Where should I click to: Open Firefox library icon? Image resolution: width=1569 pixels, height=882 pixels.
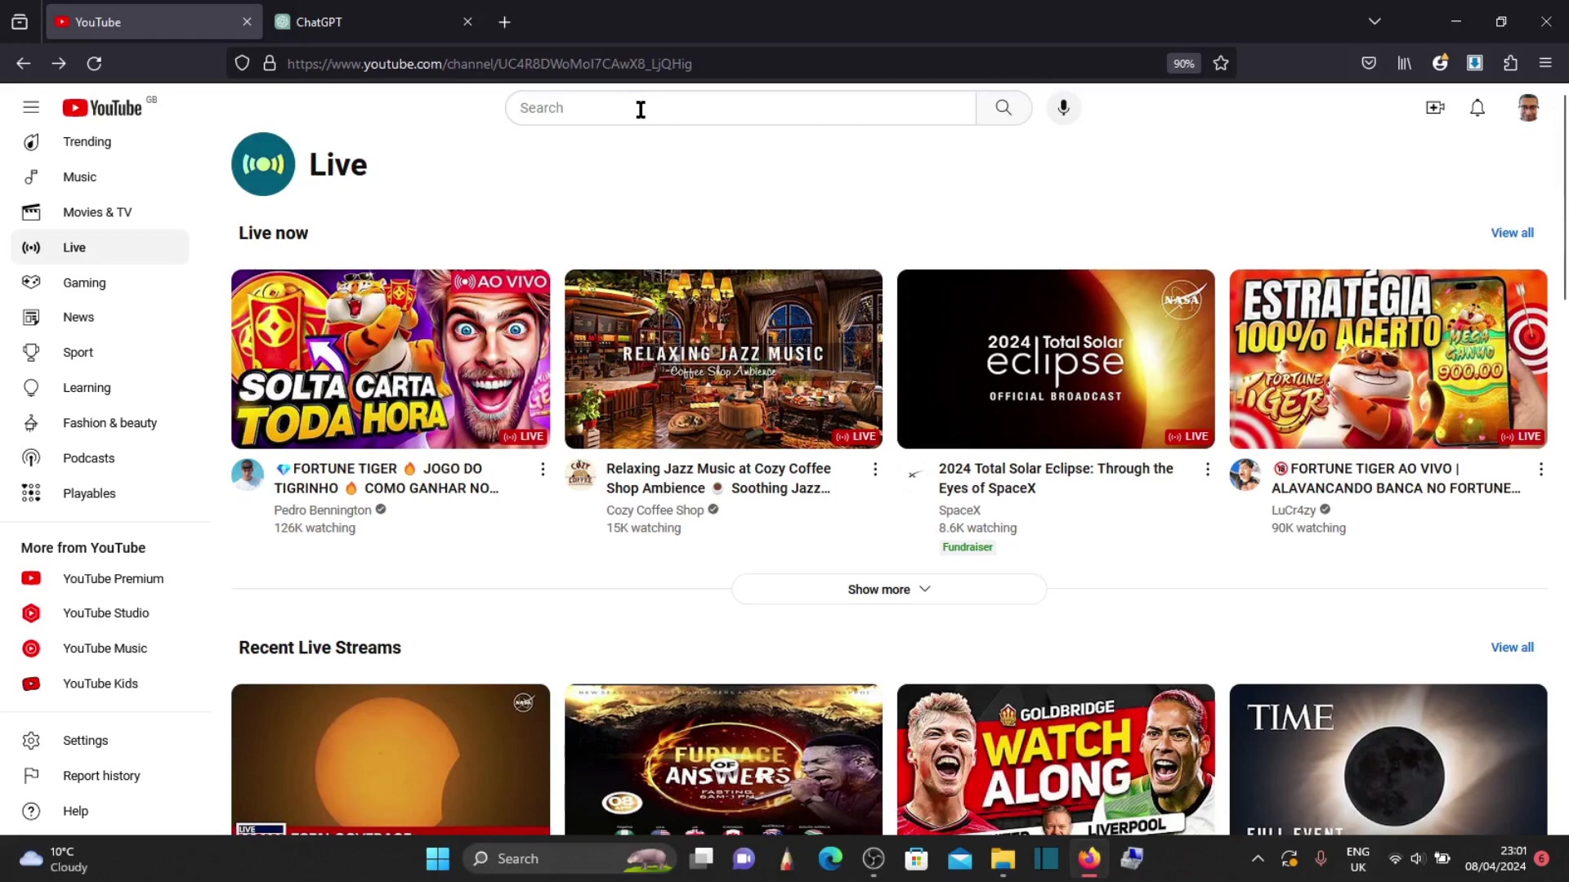[x=1404, y=63]
